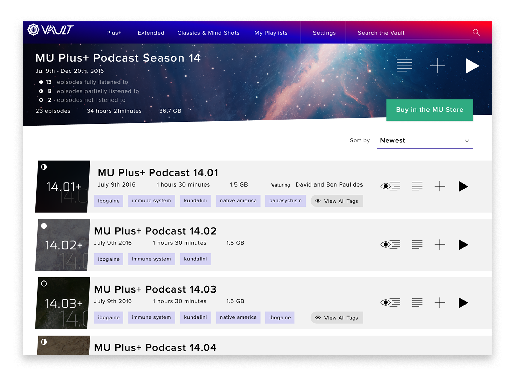Add Season 14 to playlist with header plus
Screen dimensions: 515x382
[x=438, y=65]
